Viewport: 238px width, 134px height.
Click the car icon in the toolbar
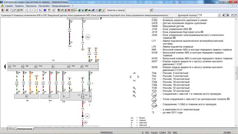pos(22,10)
